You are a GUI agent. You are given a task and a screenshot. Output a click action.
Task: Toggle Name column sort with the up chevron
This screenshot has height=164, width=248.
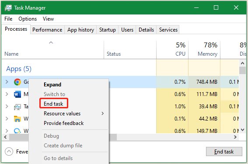click(51, 43)
